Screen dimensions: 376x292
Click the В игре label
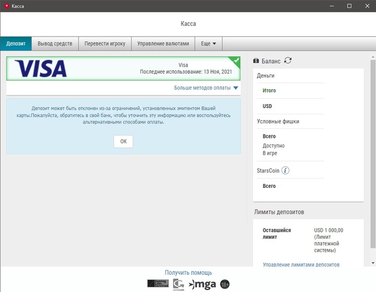(x=270, y=153)
